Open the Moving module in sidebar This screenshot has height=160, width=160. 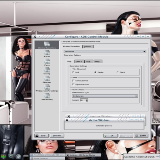tap(47, 71)
